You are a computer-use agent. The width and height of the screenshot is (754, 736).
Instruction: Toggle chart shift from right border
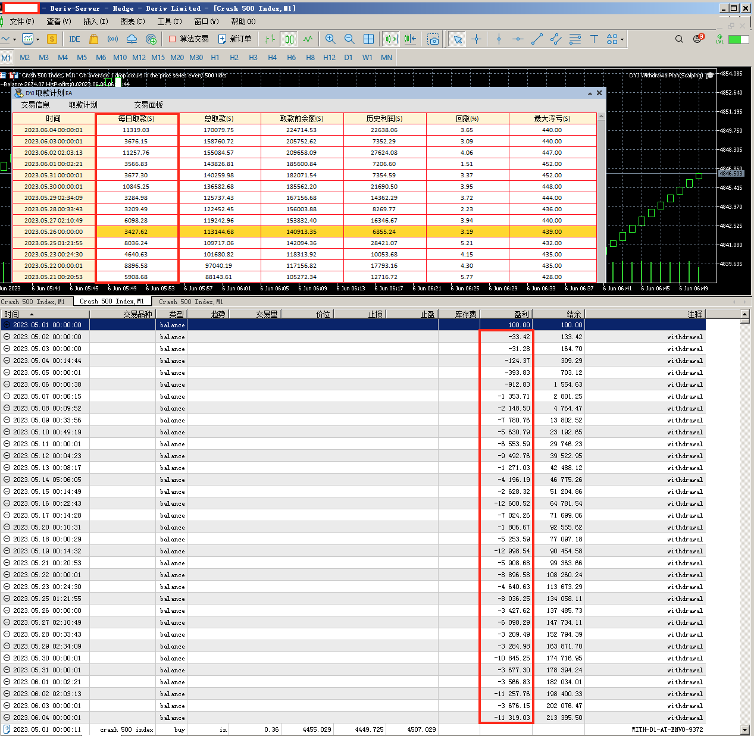410,39
